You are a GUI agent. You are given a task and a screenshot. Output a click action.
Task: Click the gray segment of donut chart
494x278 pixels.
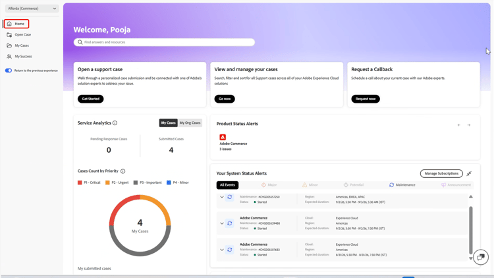pyautogui.click(x=140, y=254)
